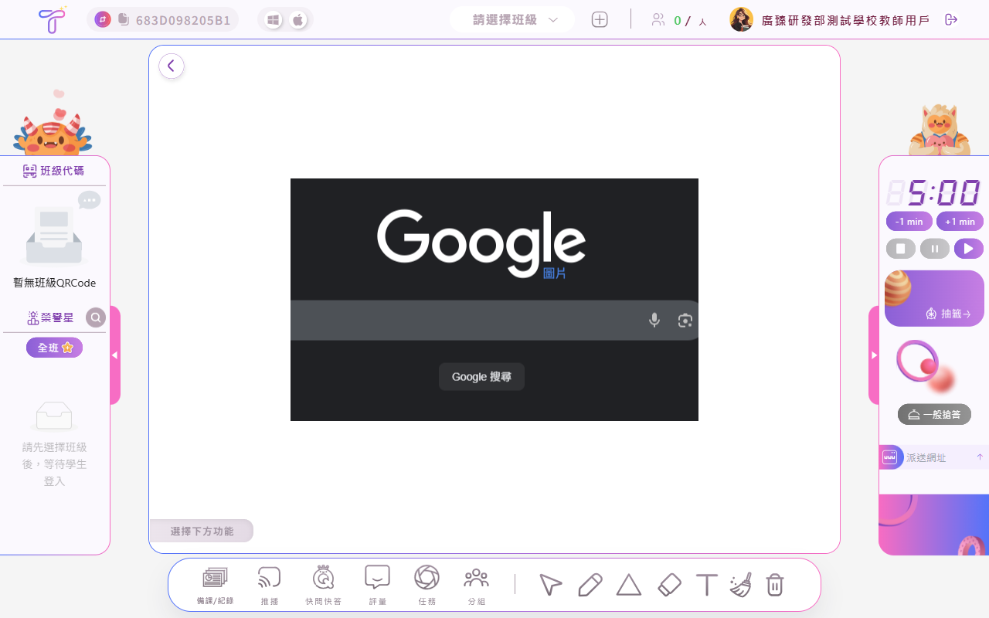
Task: Open the 評量 assessment tool
Action: (x=377, y=586)
